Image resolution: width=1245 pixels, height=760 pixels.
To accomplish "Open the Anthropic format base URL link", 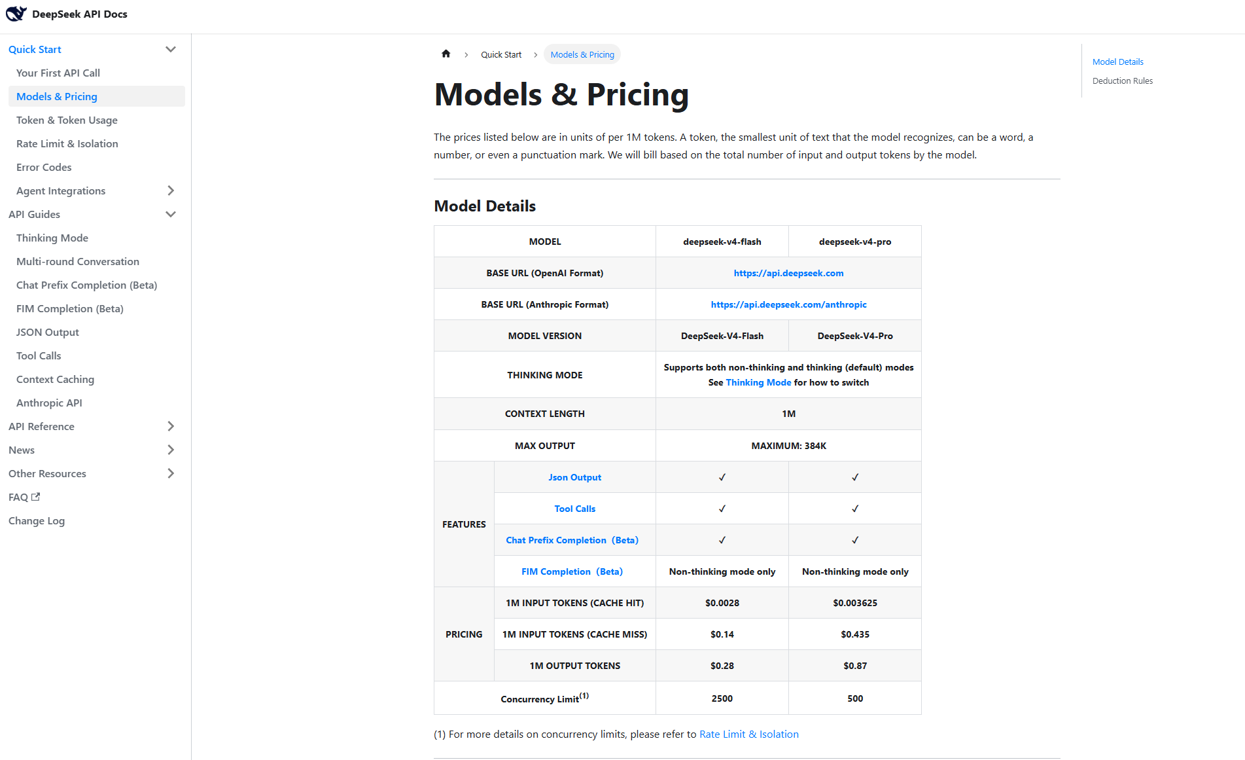I will [x=788, y=304].
